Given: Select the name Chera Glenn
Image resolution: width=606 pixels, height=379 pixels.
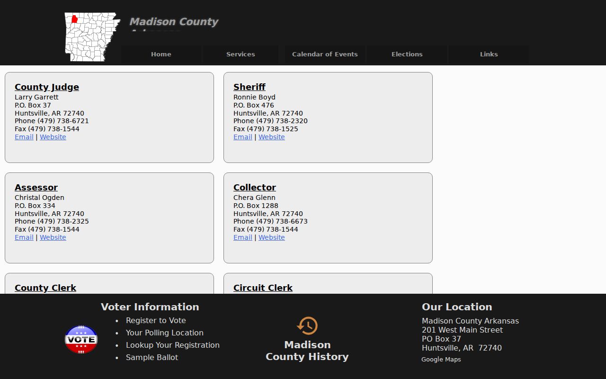Looking at the screenshot, I should (254, 198).
